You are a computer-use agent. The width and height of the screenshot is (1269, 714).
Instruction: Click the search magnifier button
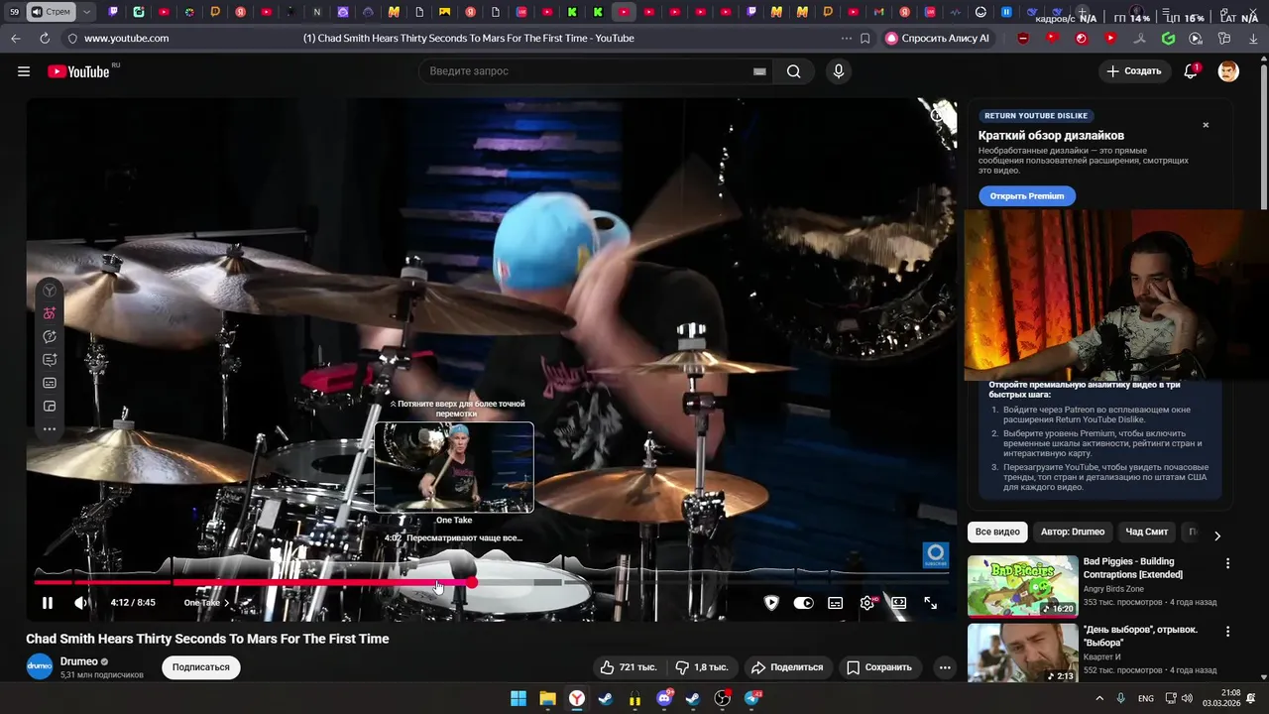point(793,71)
